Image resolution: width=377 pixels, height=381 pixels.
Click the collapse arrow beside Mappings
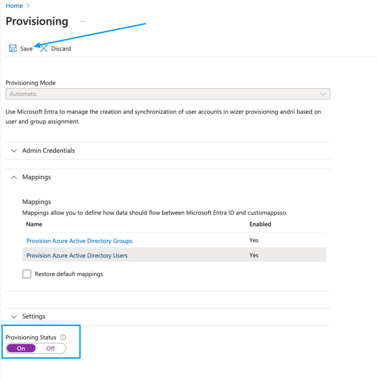(14, 177)
